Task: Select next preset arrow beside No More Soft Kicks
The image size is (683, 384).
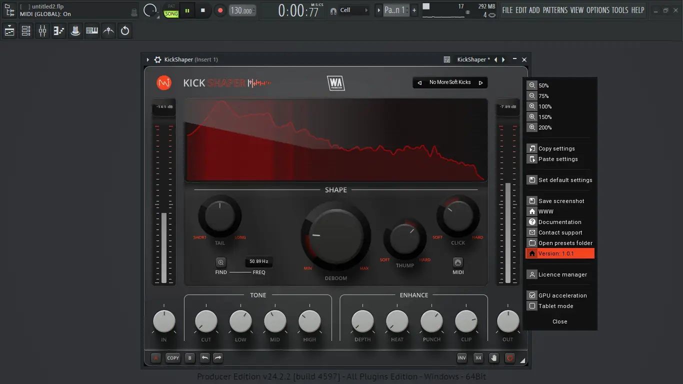Action: pyautogui.click(x=481, y=82)
